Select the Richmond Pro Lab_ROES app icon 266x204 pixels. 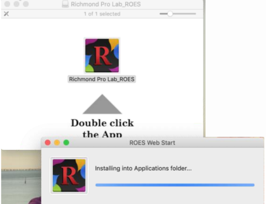(102, 55)
